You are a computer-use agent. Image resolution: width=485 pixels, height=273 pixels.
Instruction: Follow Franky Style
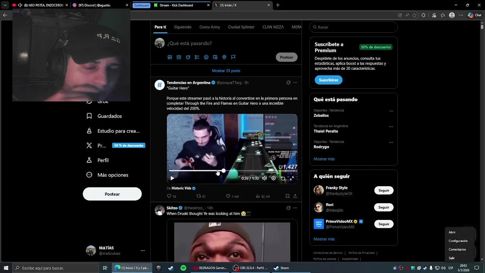pos(384,190)
